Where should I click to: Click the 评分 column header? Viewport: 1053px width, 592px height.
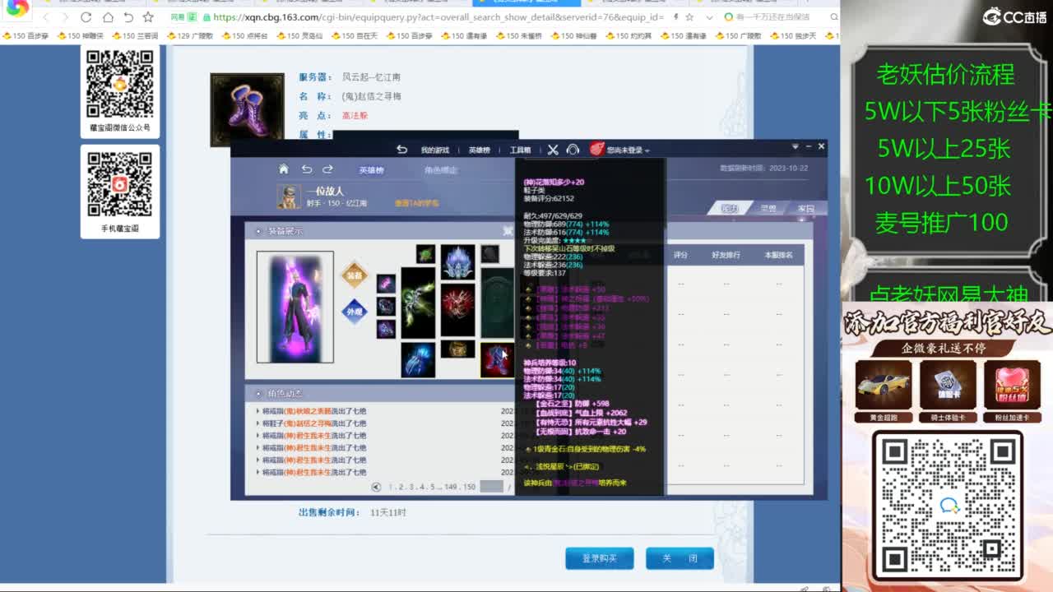point(680,256)
